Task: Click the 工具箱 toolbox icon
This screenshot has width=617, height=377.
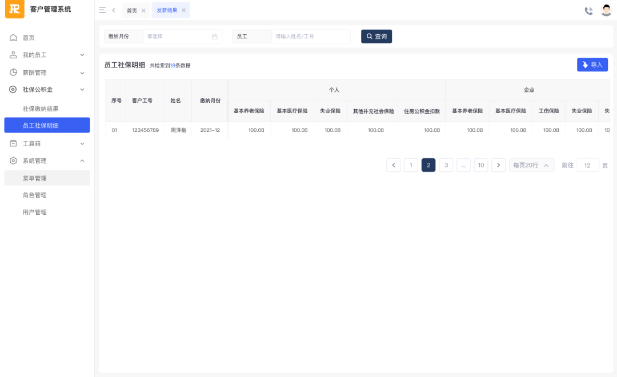Action: click(x=14, y=143)
